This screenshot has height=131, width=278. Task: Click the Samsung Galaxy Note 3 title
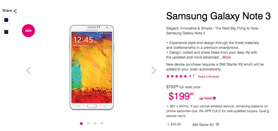coord(218,16)
